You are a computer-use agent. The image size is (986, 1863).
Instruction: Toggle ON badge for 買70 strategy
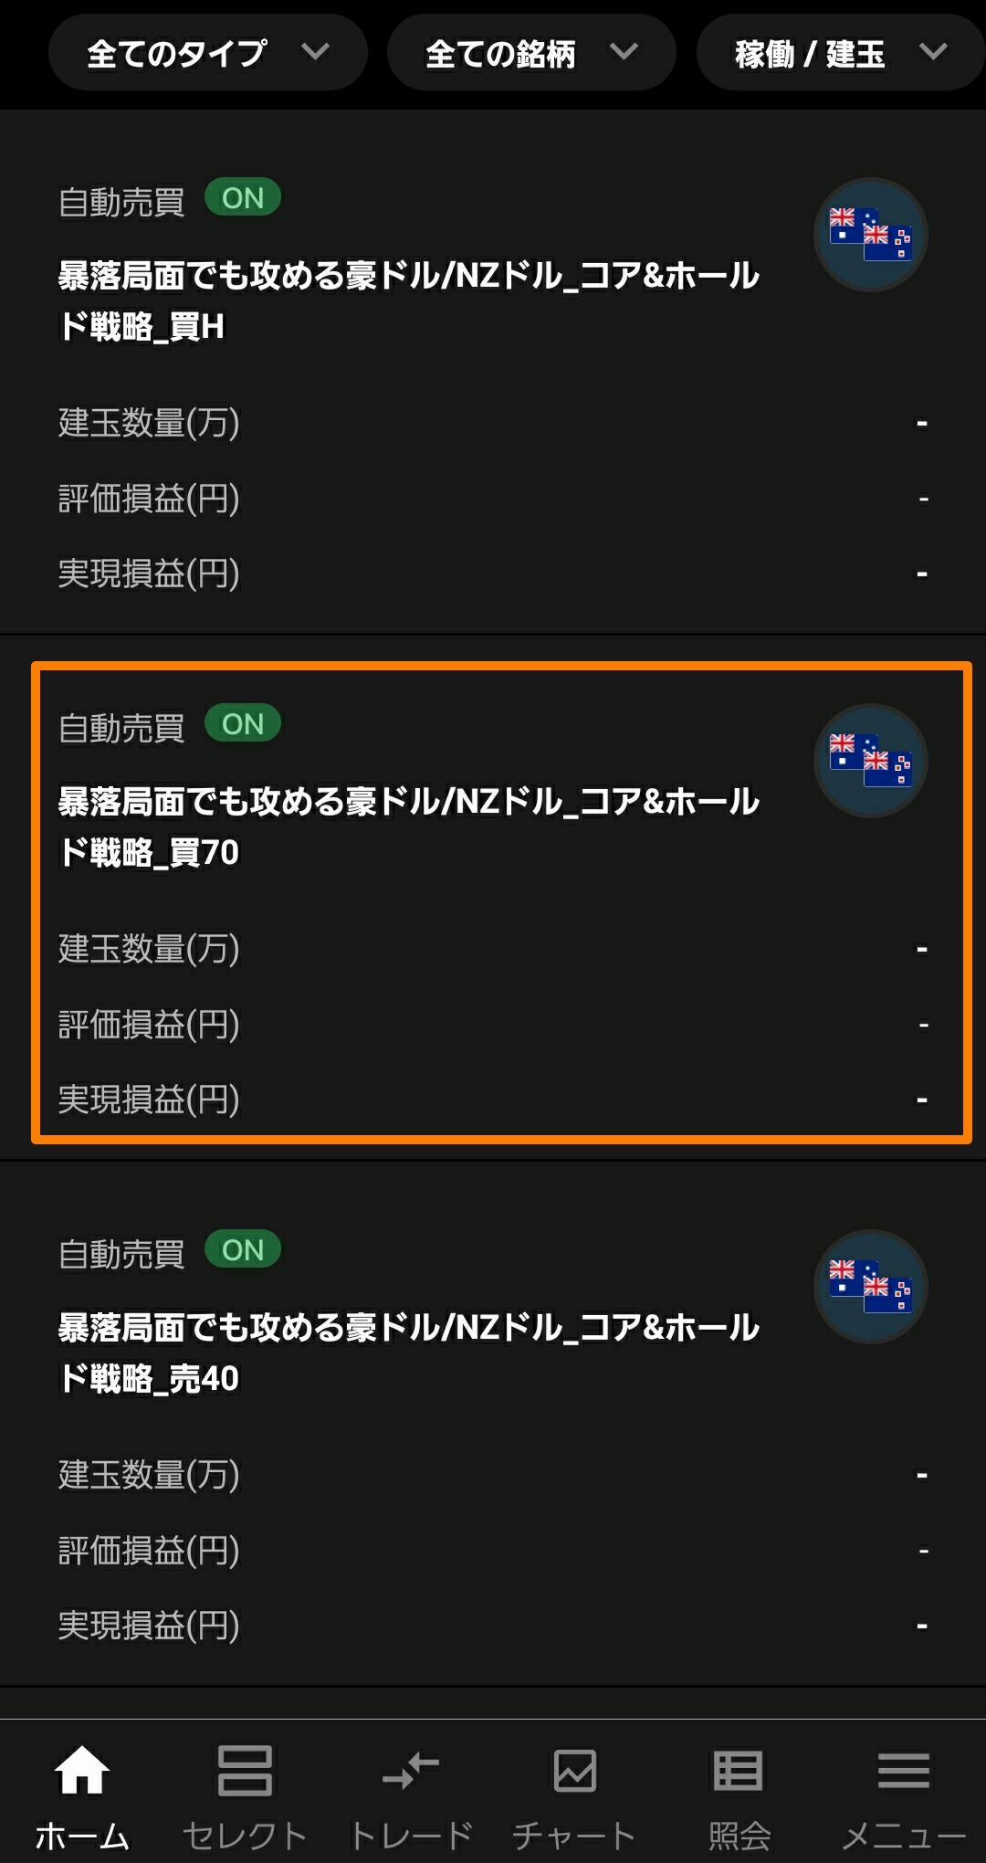243,723
